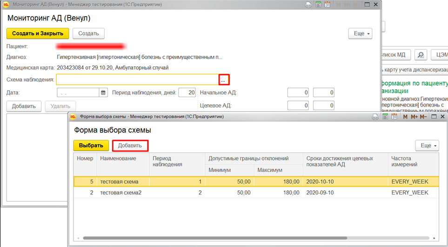
Task: Expand Еще menu in Форма выбора схемы
Action: 427,146
